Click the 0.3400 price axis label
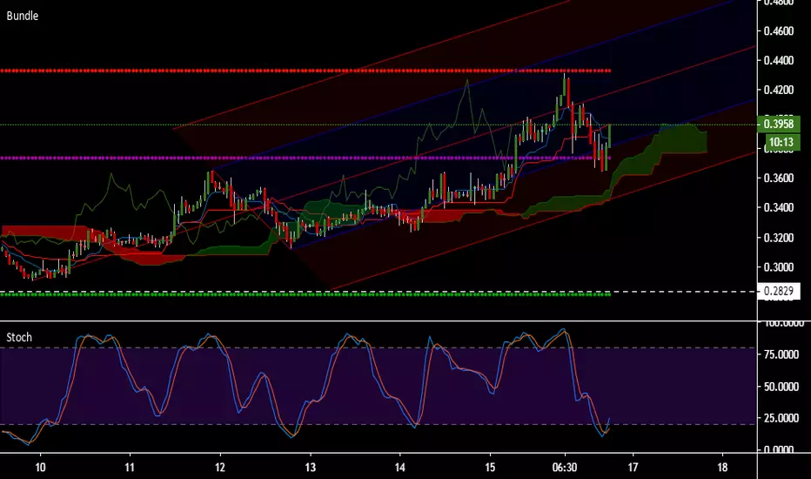Viewport: 811px width, 479px height. coord(779,207)
